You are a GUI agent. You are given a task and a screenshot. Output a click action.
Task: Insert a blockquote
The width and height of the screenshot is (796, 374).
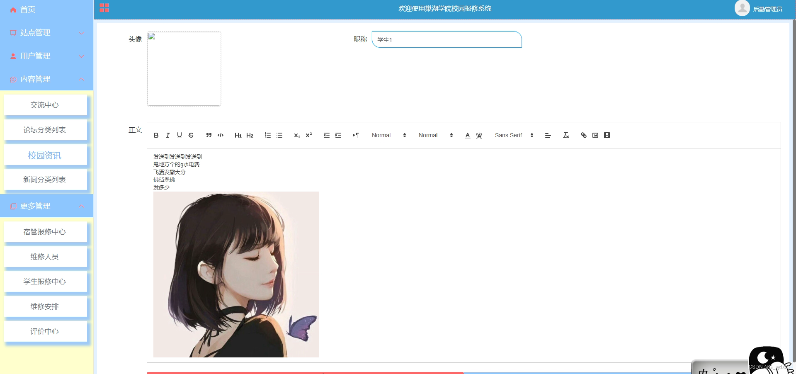point(209,135)
